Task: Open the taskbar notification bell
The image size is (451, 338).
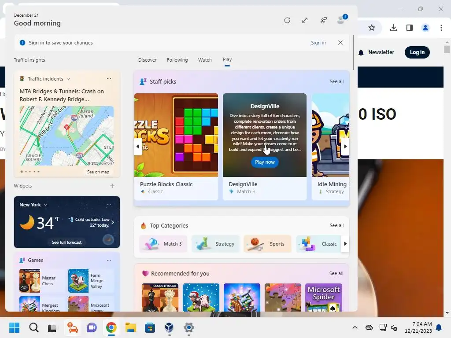Action: [439, 327]
